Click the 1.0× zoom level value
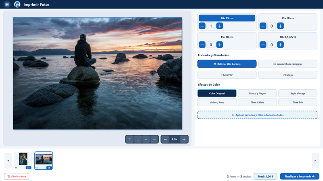This screenshot has height=181, width=323. tap(174, 139)
